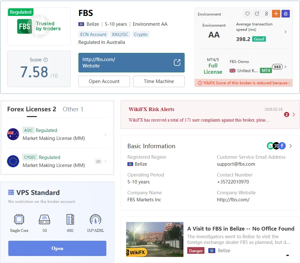Open the http://fbs.com/ Website button

(132, 62)
